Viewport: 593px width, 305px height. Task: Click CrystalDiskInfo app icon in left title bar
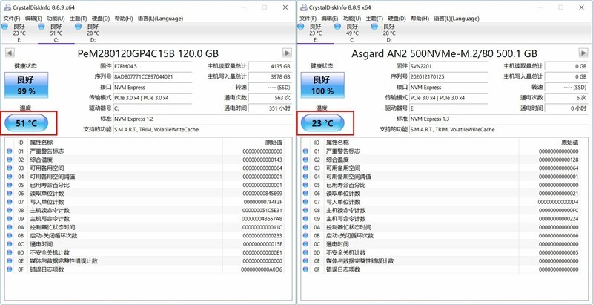tap(7, 7)
